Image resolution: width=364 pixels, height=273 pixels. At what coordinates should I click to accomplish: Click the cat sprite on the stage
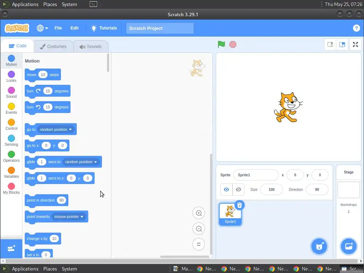coord(288,107)
